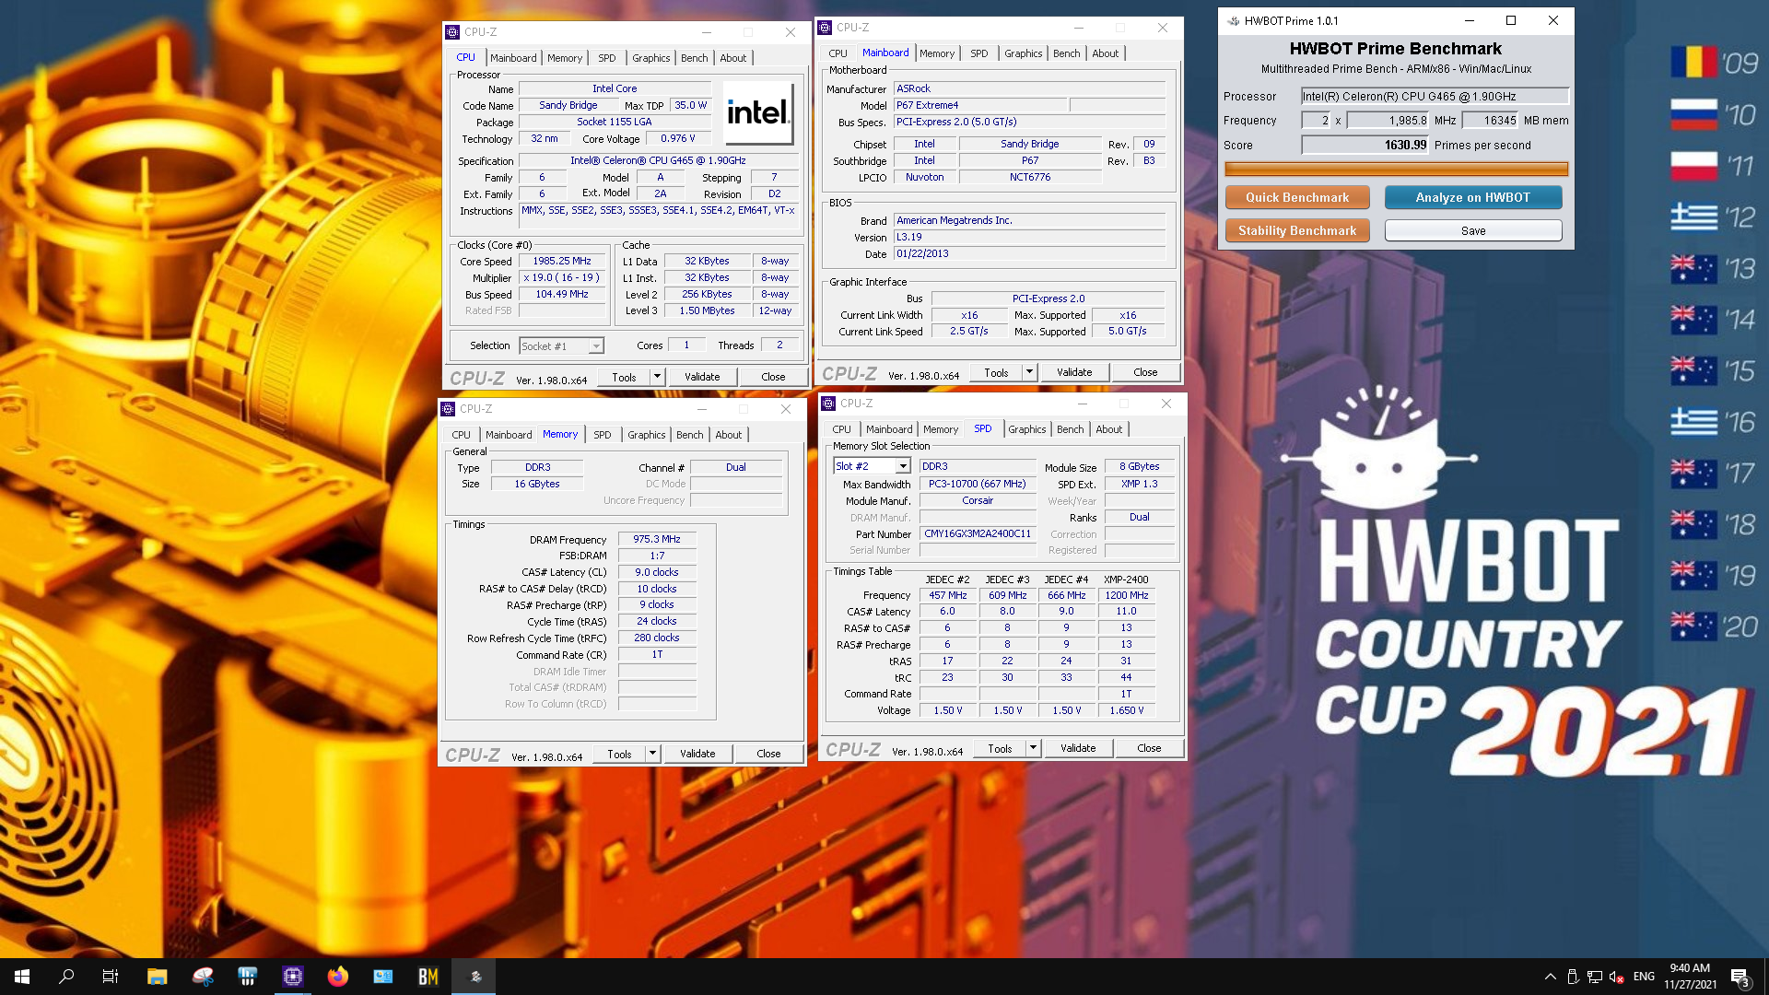
Task: Click the HWBOT score field 1630.99
Action: (x=1365, y=145)
